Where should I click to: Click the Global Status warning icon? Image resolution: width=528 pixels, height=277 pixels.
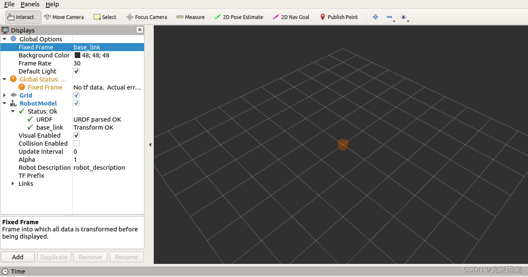14,79
